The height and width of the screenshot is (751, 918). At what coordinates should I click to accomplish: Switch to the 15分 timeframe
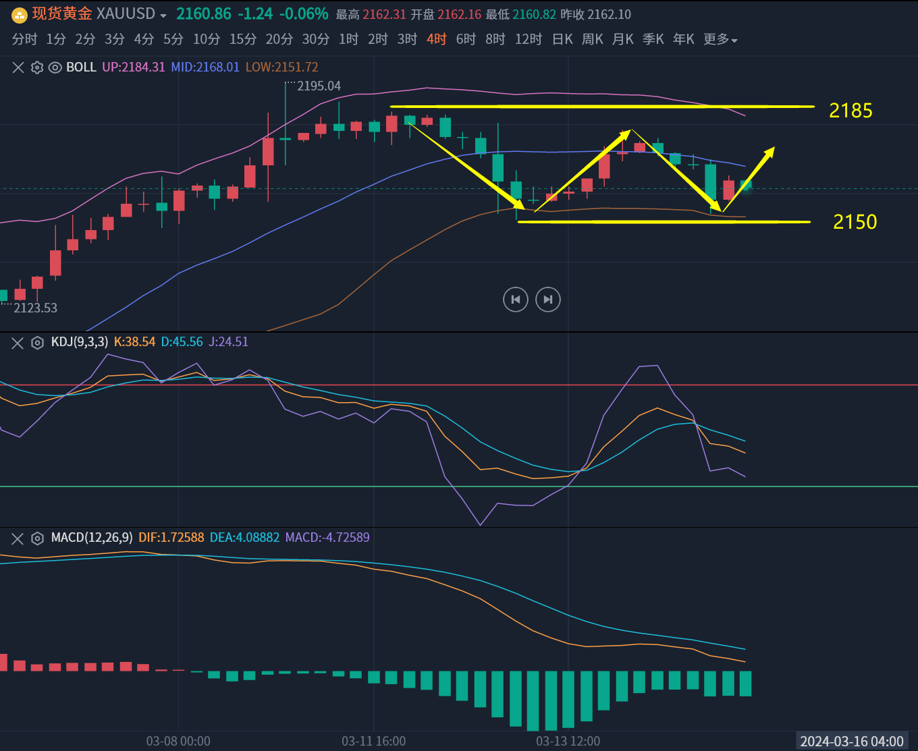(x=243, y=40)
